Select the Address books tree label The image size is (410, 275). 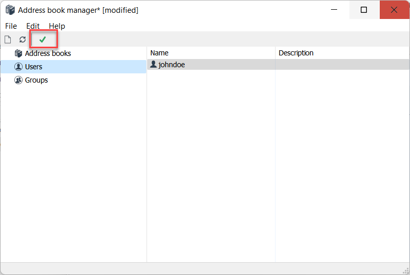48,53
